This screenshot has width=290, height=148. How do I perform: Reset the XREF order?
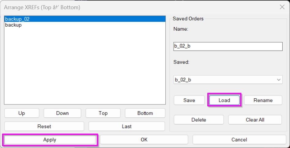tap(44, 126)
